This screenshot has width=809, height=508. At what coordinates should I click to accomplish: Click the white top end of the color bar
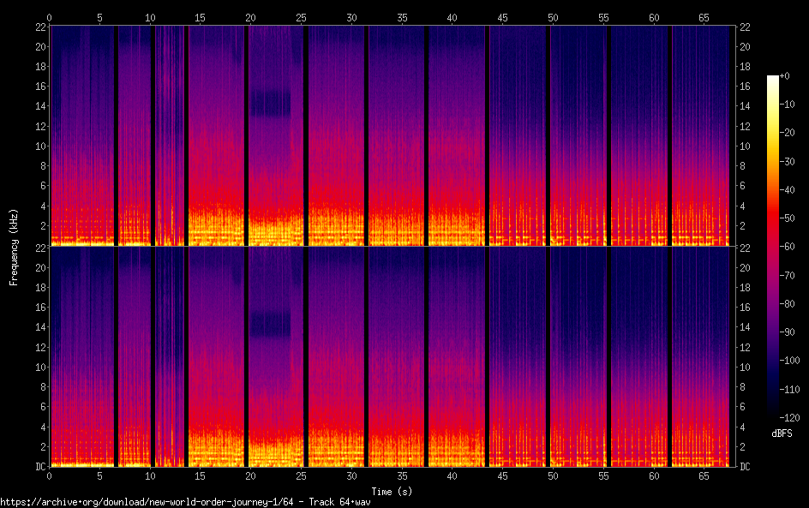(x=773, y=79)
